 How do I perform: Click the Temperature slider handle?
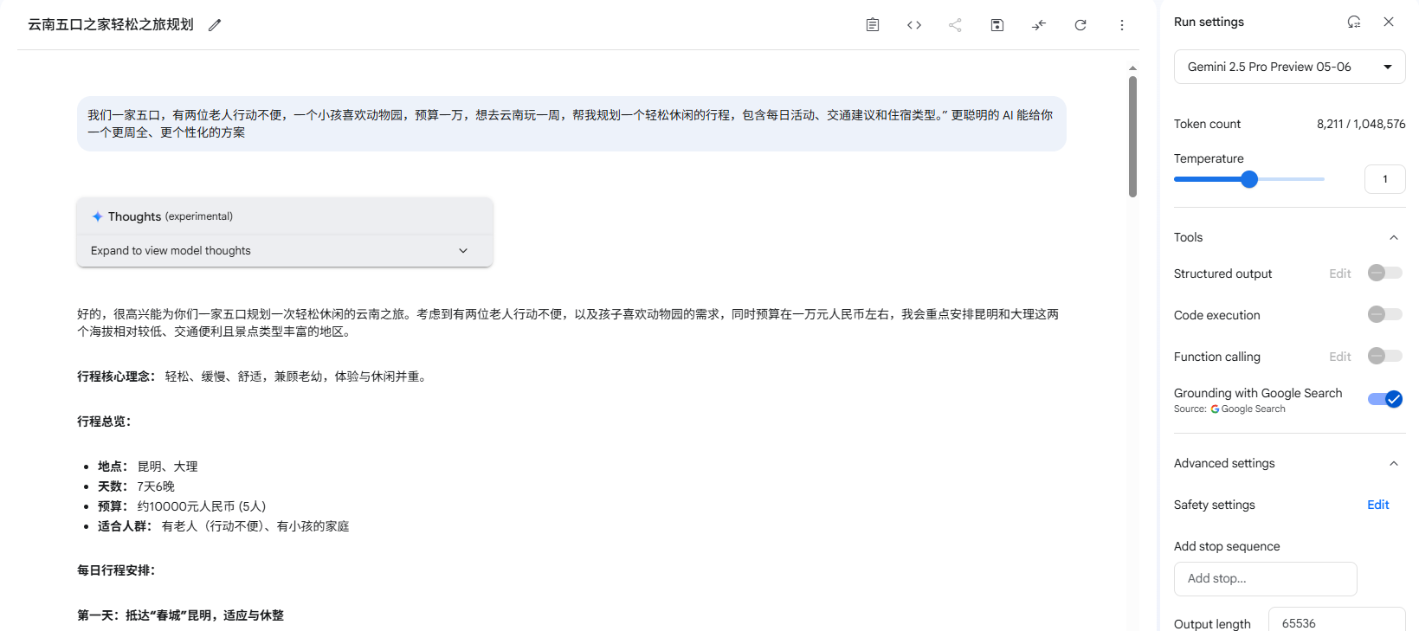coord(1249,179)
